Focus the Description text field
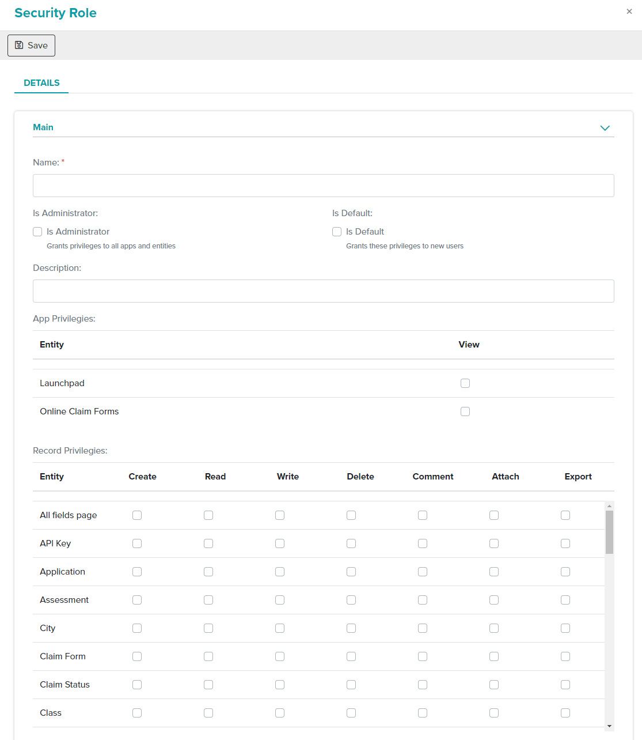The image size is (642, 740). pos(323,291)
